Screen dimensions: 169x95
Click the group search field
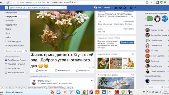16,51
